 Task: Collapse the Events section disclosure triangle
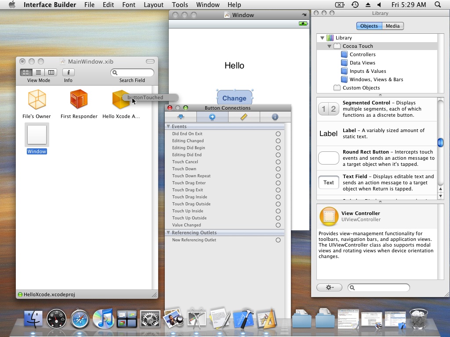coord(168,126)
